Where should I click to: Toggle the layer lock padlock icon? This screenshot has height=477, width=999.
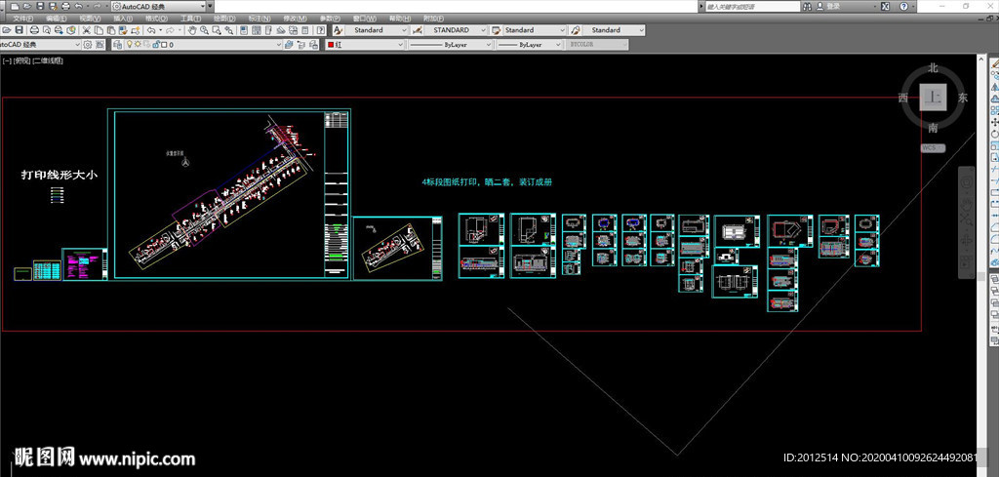click(x=154, y=45)
